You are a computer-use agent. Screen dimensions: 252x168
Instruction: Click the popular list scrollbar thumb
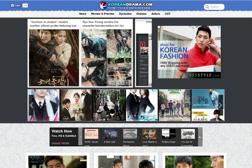click(150, 38)
